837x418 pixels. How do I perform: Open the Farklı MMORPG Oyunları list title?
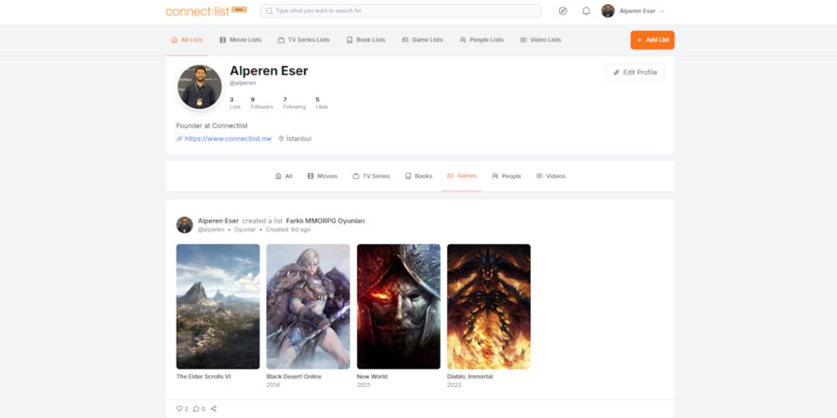[x=326, y=221]
